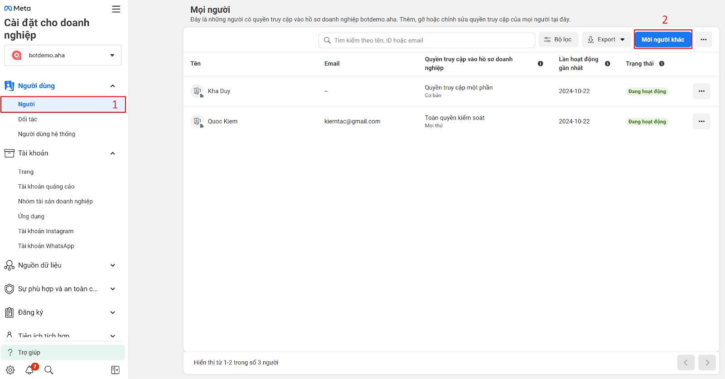Click the kiemtac@gmail.com email
The width and height of the screenshot is (725, 379).
pyautogui.click(x=352, y=121)
